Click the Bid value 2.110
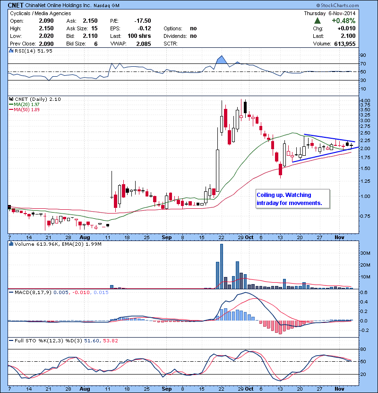 tap(90, 36)
